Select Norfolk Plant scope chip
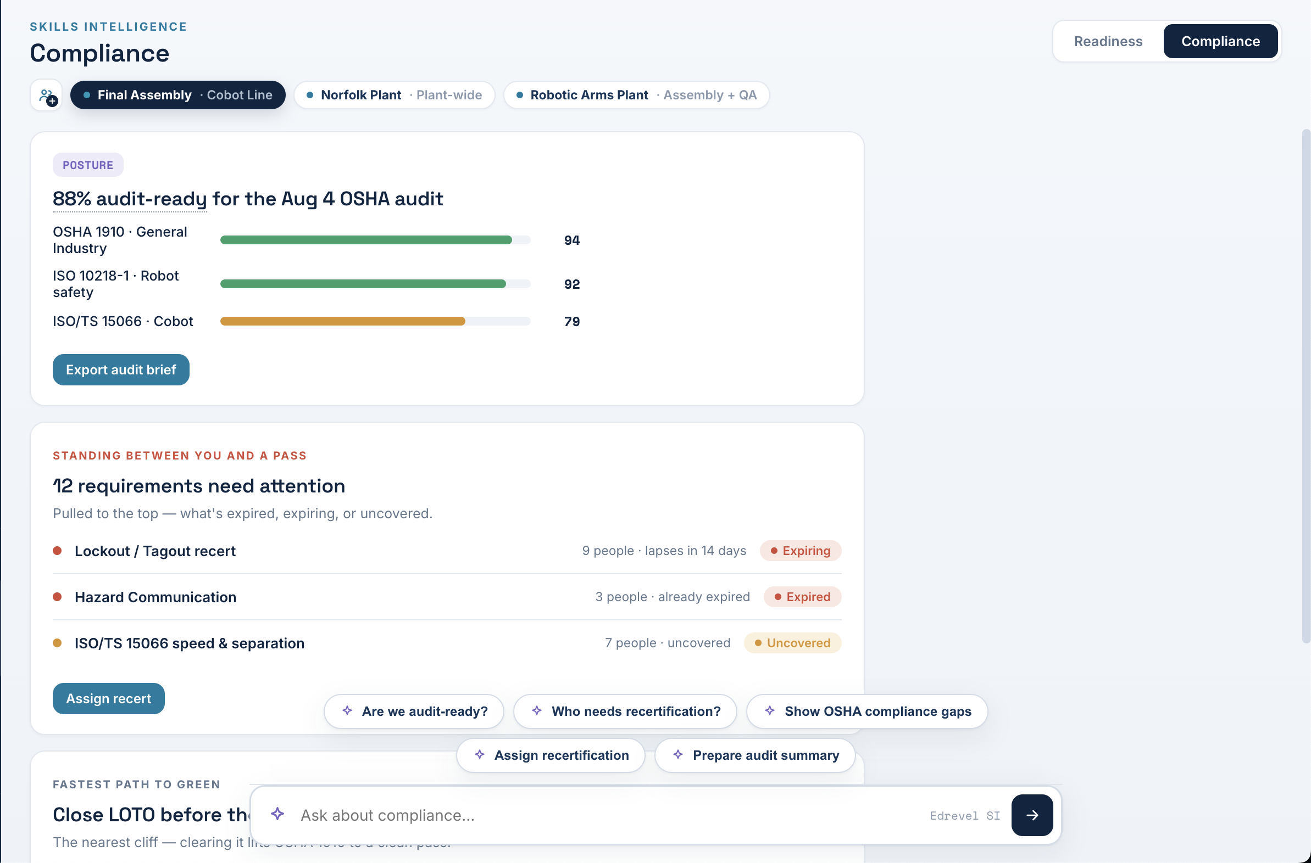 pyautogui.click(x=395, y=95)
